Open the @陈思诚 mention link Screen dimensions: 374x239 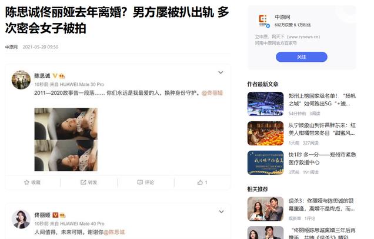pos(114,232)
